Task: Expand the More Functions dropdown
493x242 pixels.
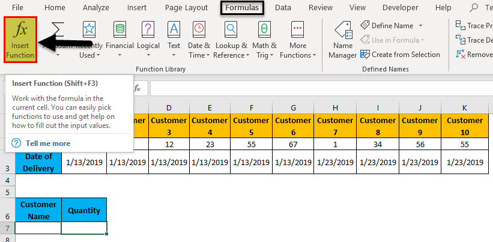Action: coord(297,40)
